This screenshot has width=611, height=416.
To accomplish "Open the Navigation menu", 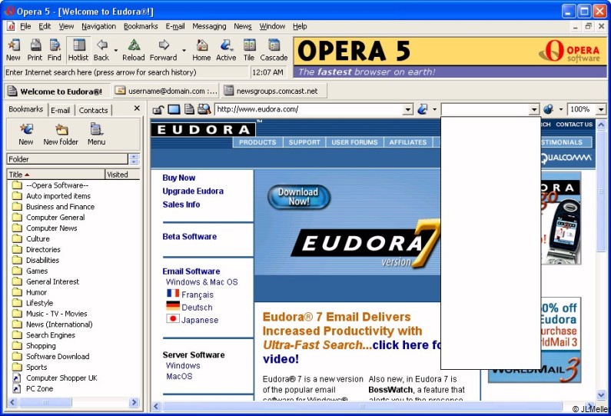I will click(99, 26).
